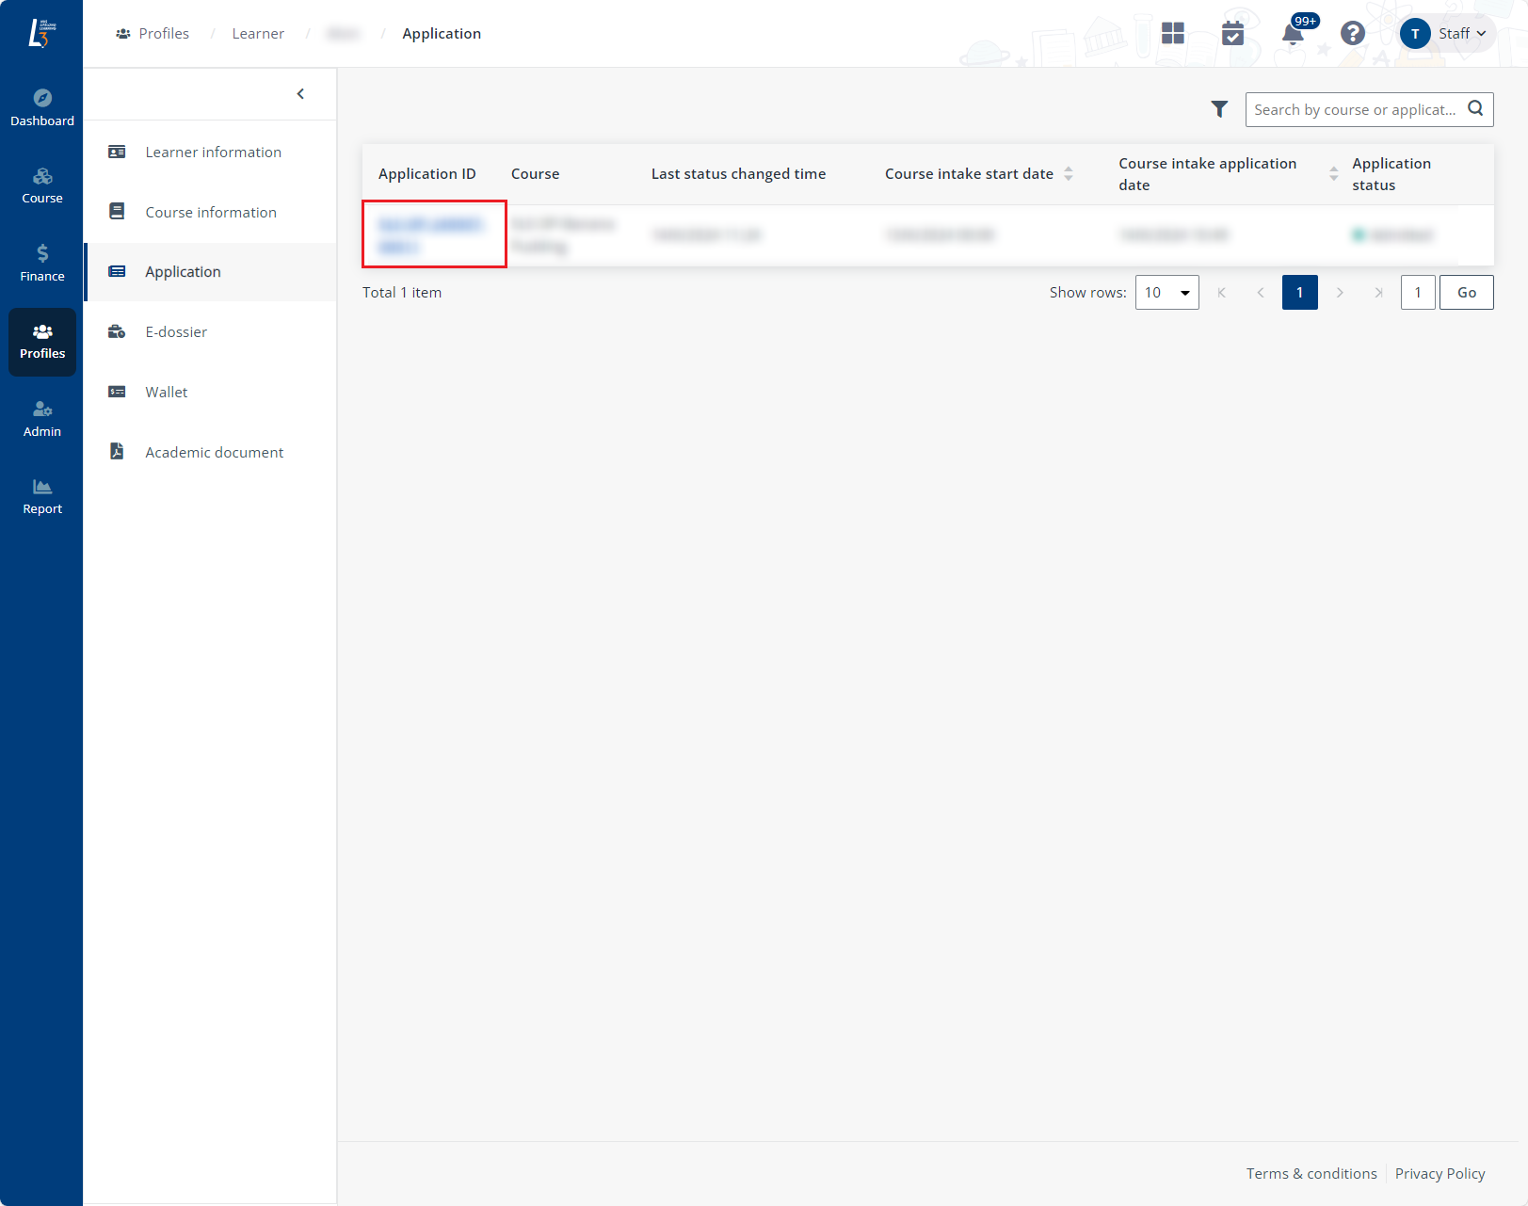
Task: Collapse the profile side panel
Action: tap(300, 93)
